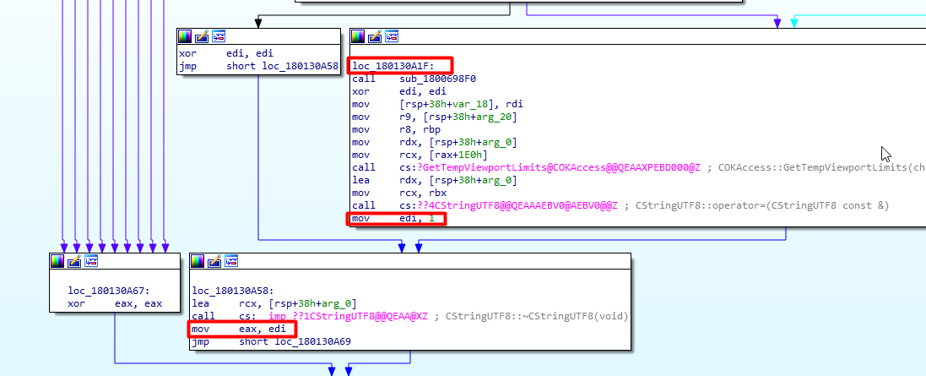
Task: Open node color picker on loc_180130A1F node
Action: pyautogui.click(x=359, y=36)
